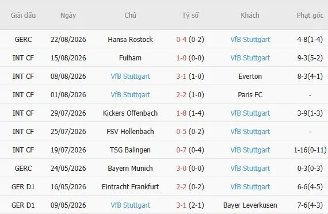Select Fulham team name

coord(130,58)
